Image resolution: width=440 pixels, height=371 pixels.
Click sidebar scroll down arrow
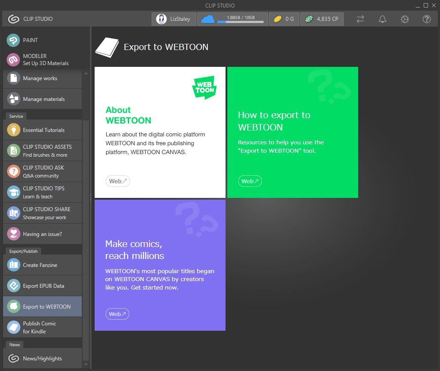coord(86,364)
